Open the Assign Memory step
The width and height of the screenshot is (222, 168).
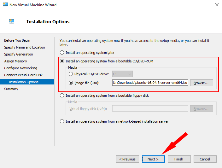point(15,61)
